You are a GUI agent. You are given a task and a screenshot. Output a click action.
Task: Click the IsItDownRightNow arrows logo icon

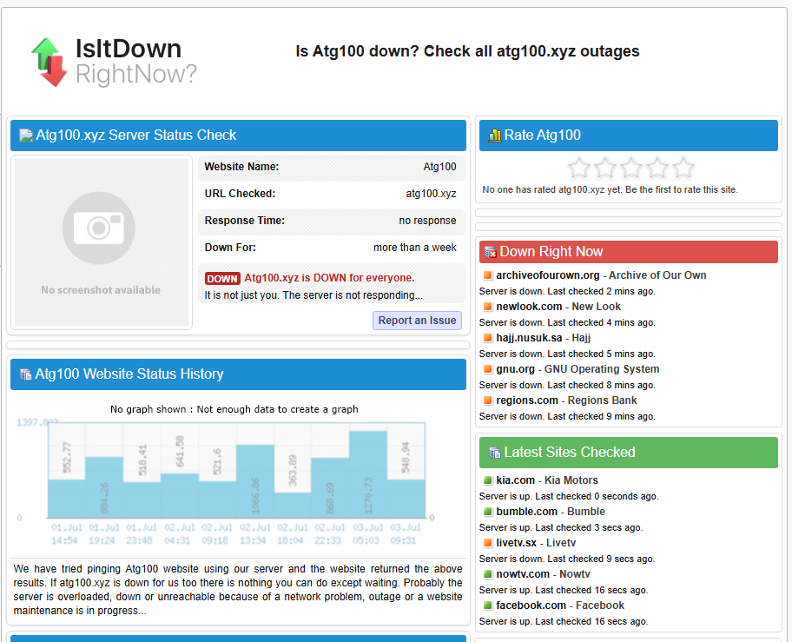click(x=49, y=63)
